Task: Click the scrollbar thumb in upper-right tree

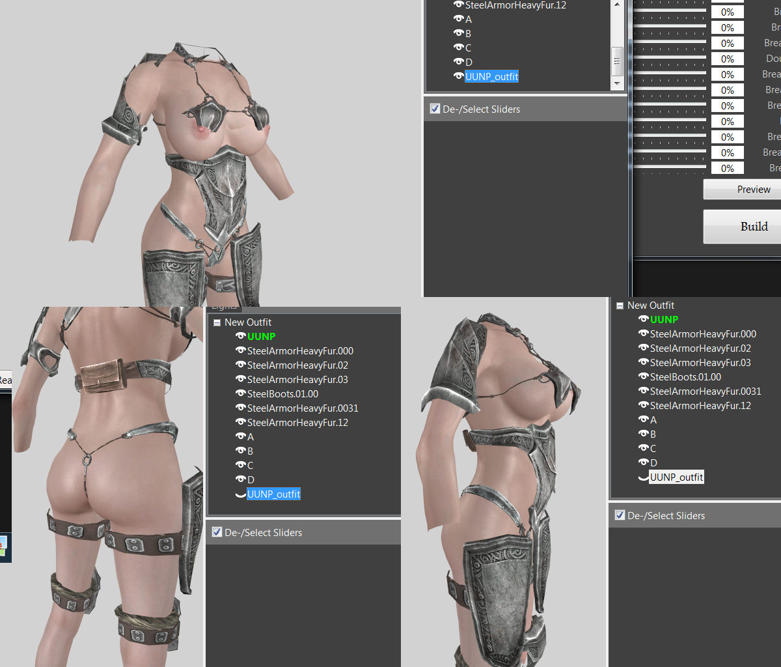Action: [x=618, y=62]
